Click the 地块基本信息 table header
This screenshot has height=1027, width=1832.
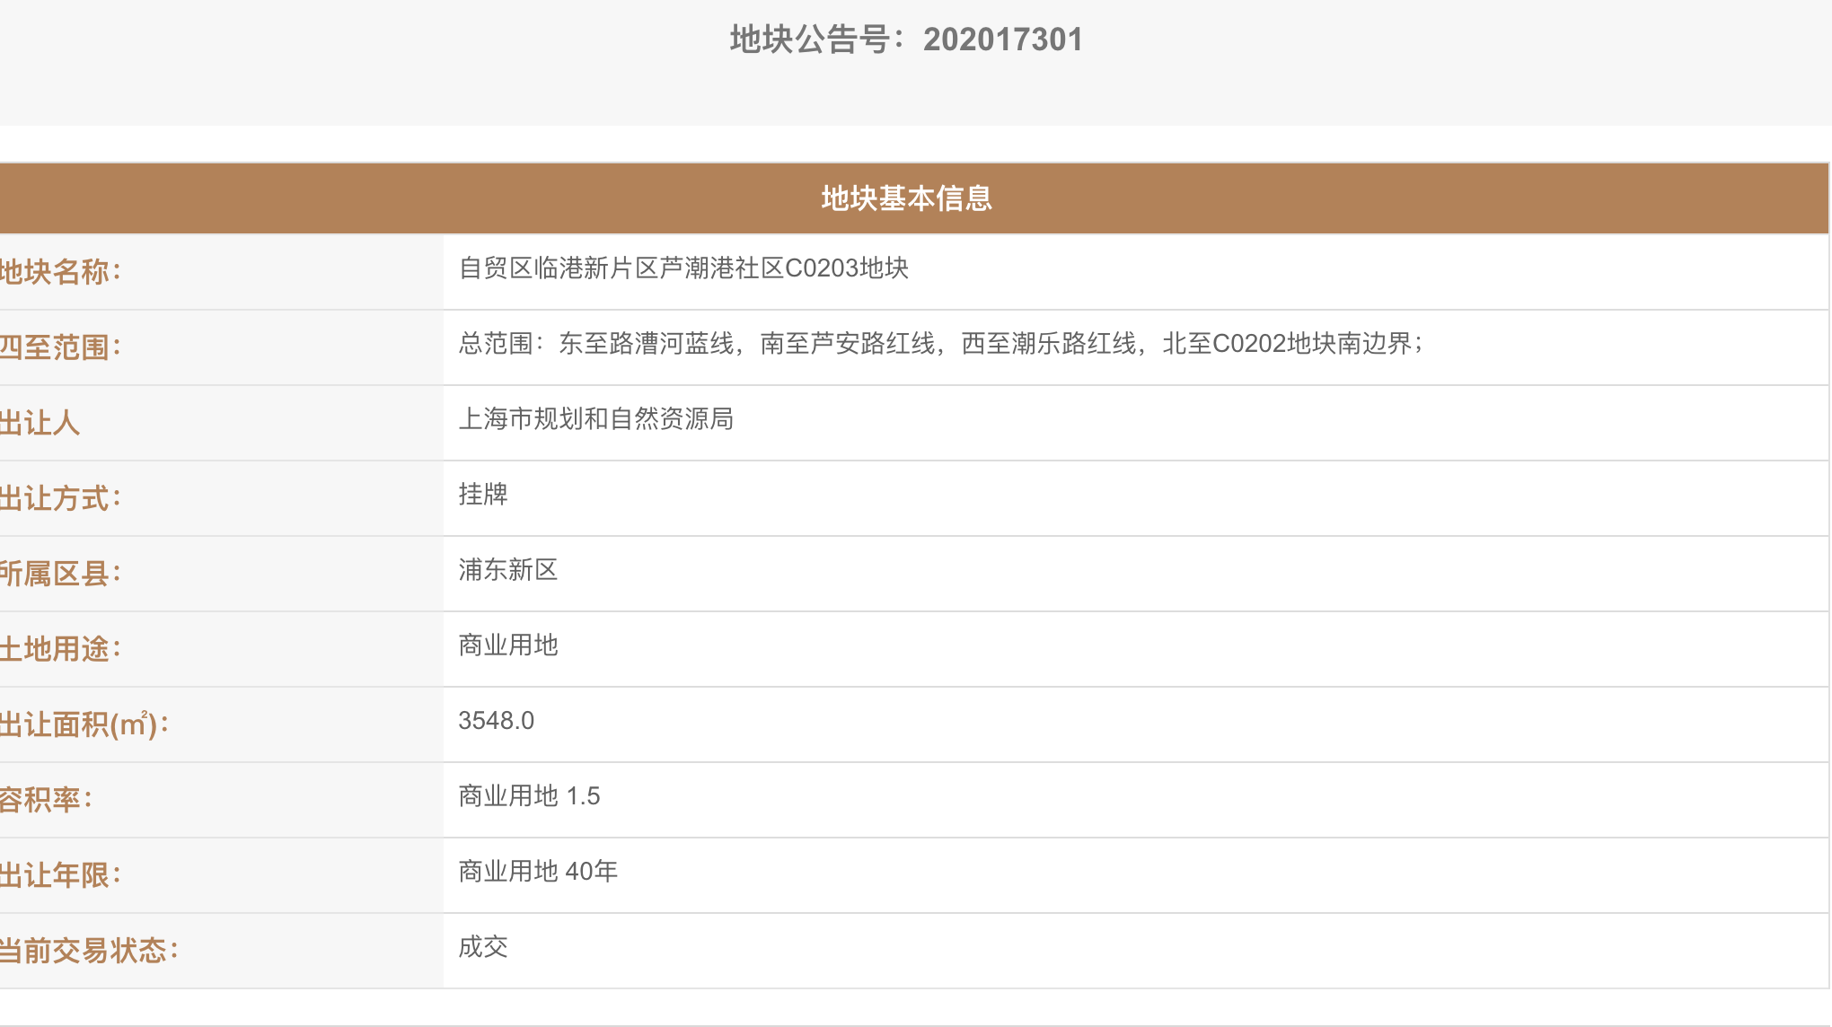[906, 198]
